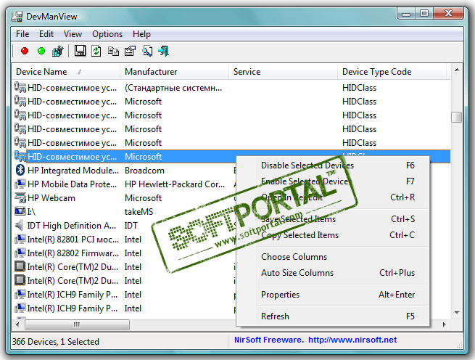Image resolution: width=475 pixels, height=360 pixels.
Task: Click the Find (magnifier) toolbar icon
Action: point(147,51)
